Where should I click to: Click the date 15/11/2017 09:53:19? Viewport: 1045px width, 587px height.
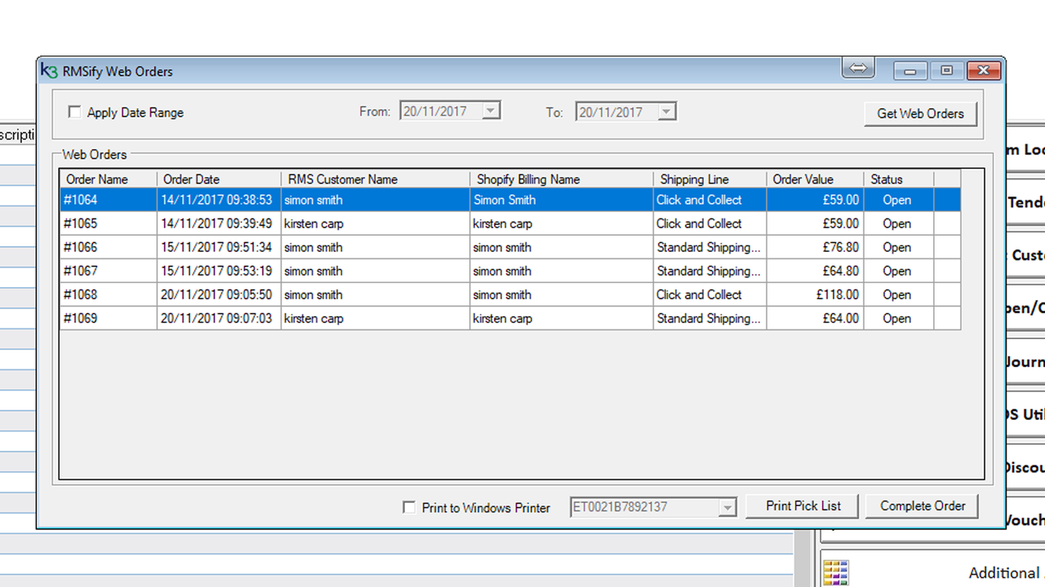click(216, 271)
